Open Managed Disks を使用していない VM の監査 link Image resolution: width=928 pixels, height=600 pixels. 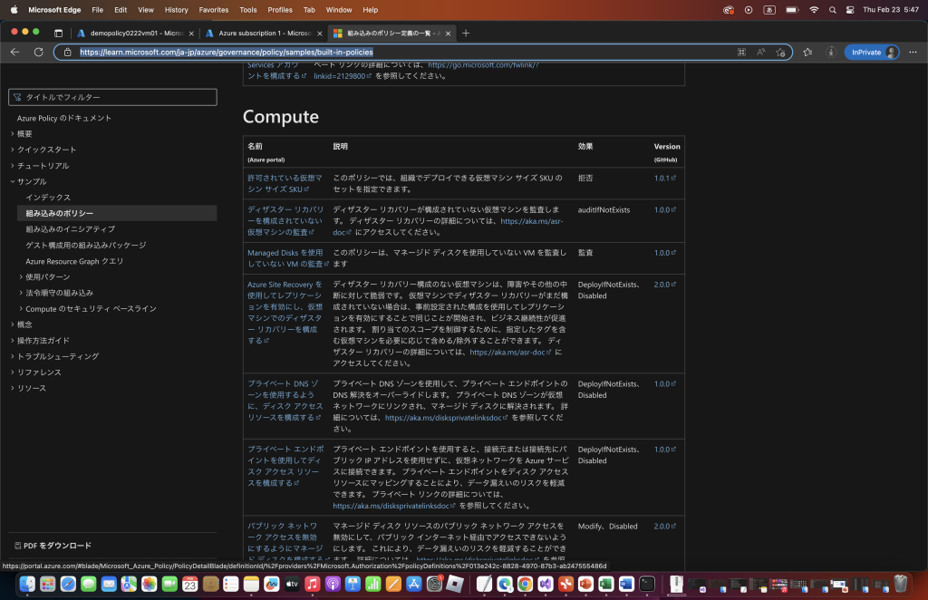[287, 258]
